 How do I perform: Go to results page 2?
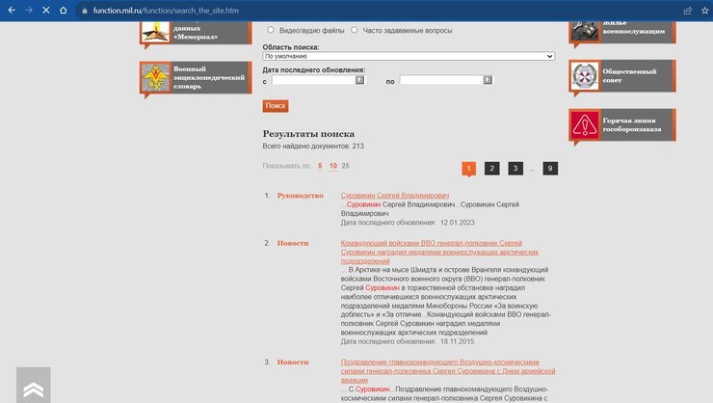(492, 169)
